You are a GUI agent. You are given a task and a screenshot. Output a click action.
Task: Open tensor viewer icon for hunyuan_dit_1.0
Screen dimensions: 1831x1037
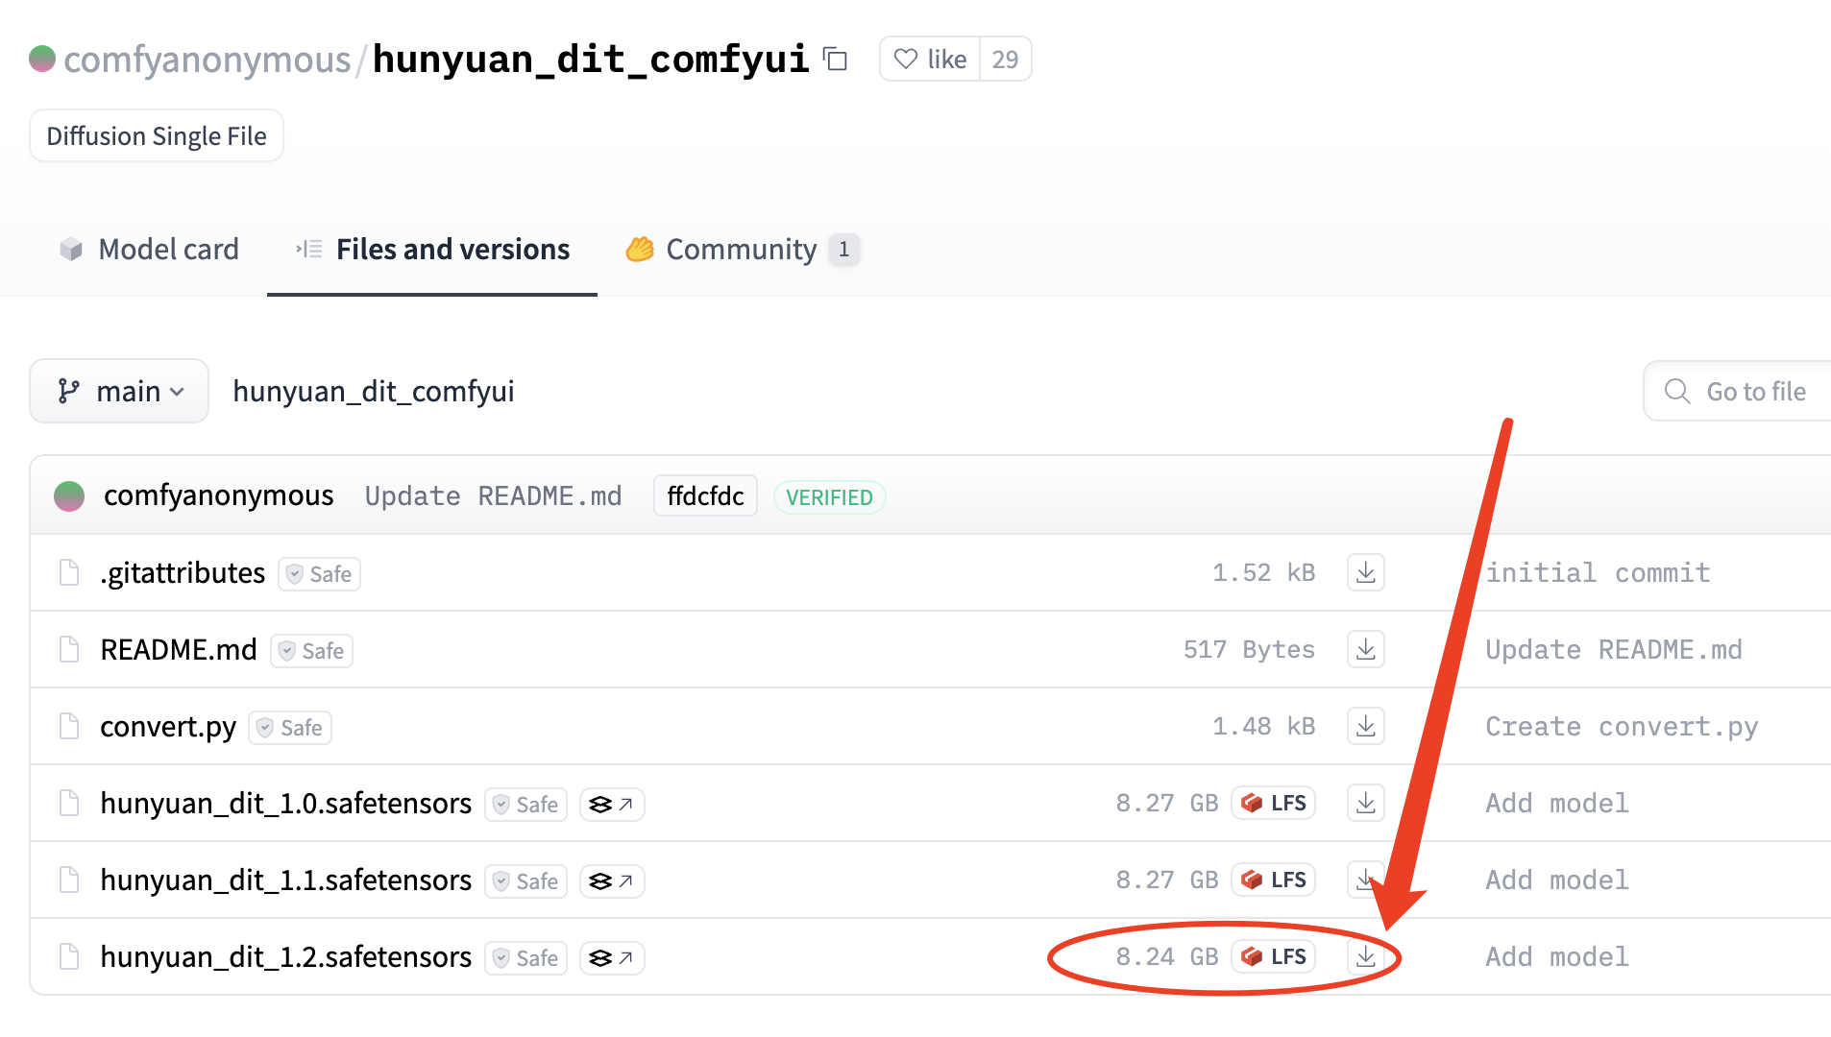pyautogui.click(x=612, y=805)
